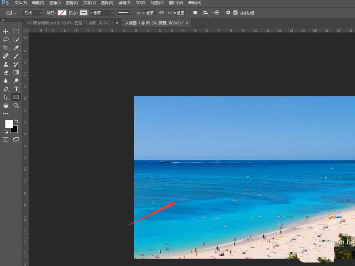Switch to the 未标题-1 document tab

tap(154, 23)
